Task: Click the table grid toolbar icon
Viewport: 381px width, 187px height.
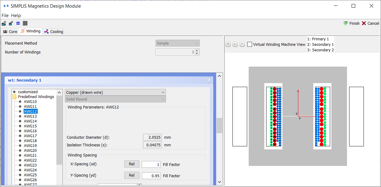Action: pos(25,24)
